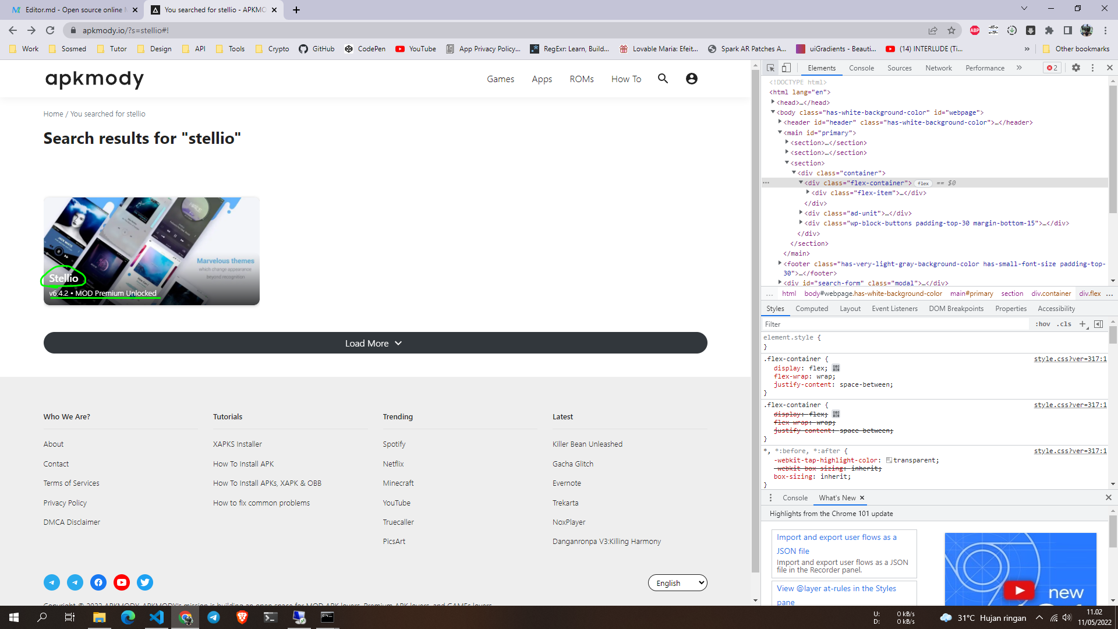Open the Stellio app thumbnail

pyautogui.click(x=151, y=250)
